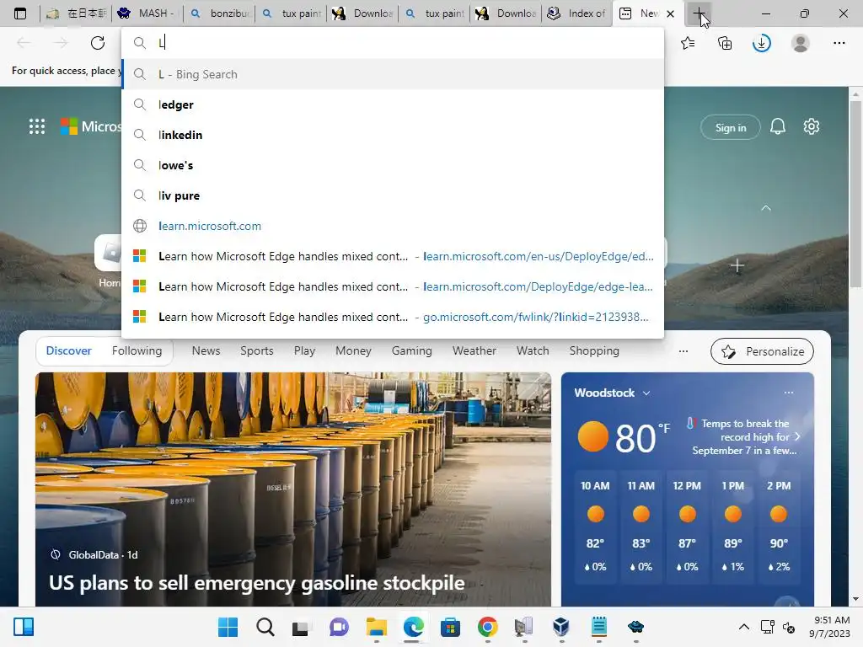Open the weather alert chevron arrow
863x647 pixels.
point(797,436)
